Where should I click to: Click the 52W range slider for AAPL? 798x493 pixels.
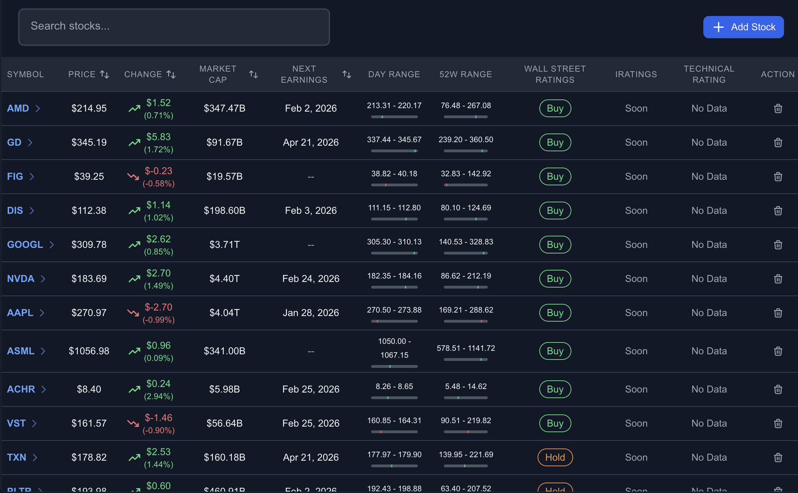coord(466,321)
